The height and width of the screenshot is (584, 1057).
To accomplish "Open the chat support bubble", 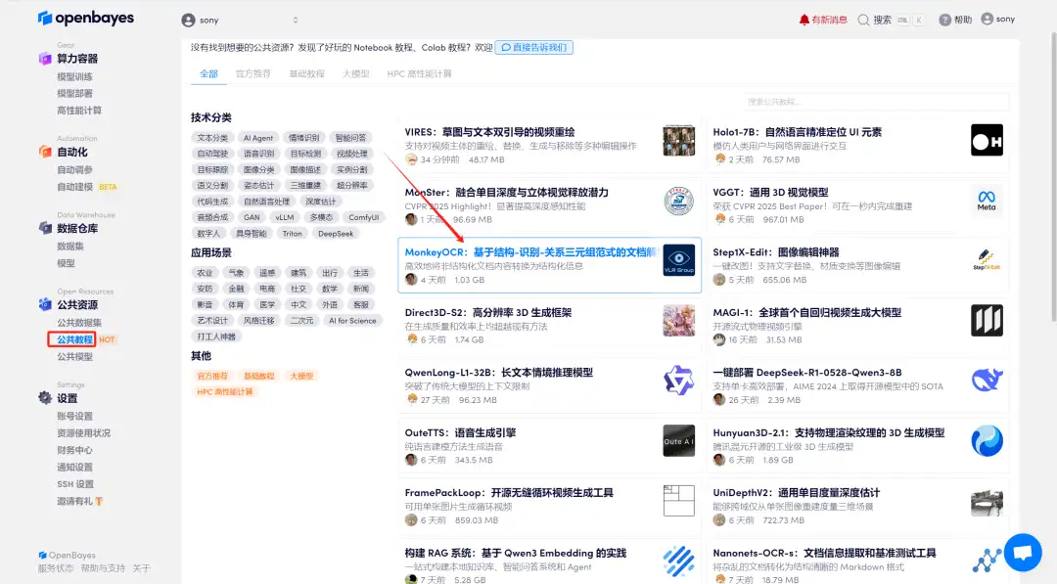I will coord(1023,553).
